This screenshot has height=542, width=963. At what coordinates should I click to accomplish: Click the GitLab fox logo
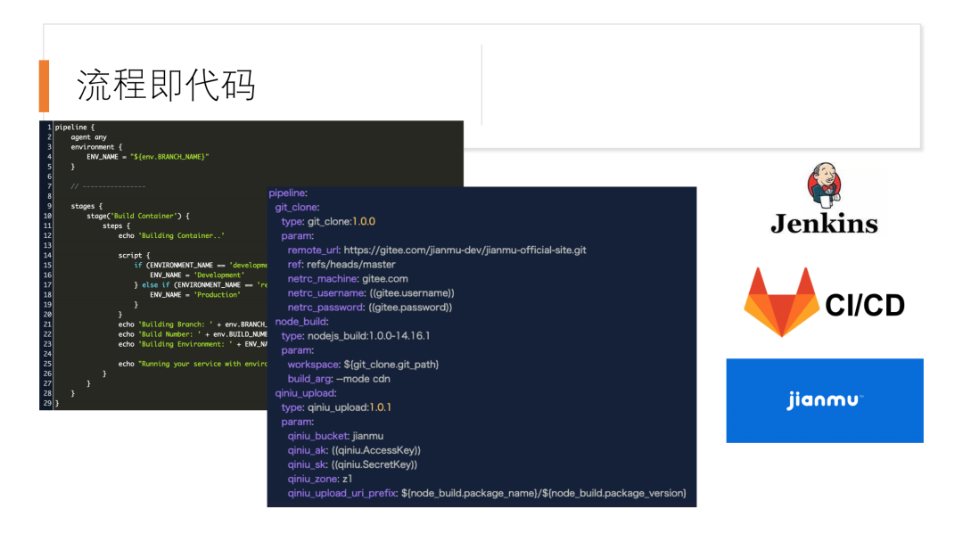pyautogui.click(x=781, y=302)
